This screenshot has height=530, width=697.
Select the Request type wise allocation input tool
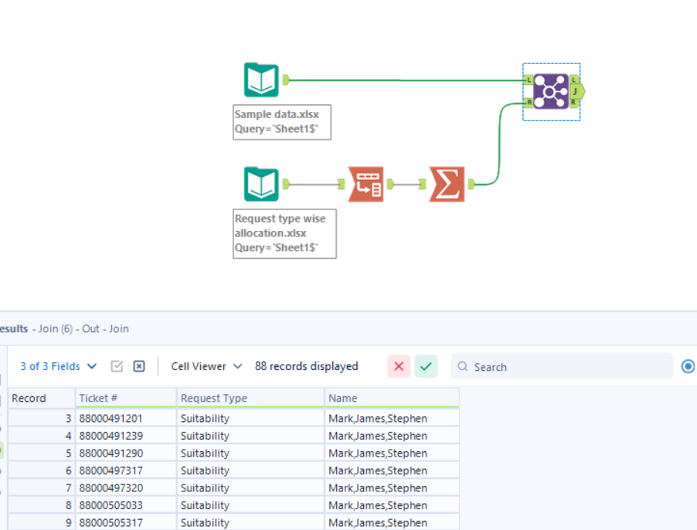(261, 184)
